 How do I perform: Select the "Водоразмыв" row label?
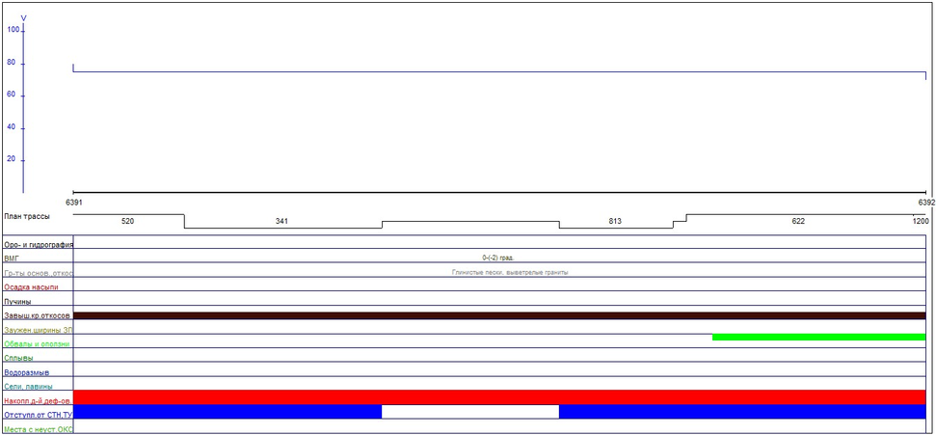point(26,372)
